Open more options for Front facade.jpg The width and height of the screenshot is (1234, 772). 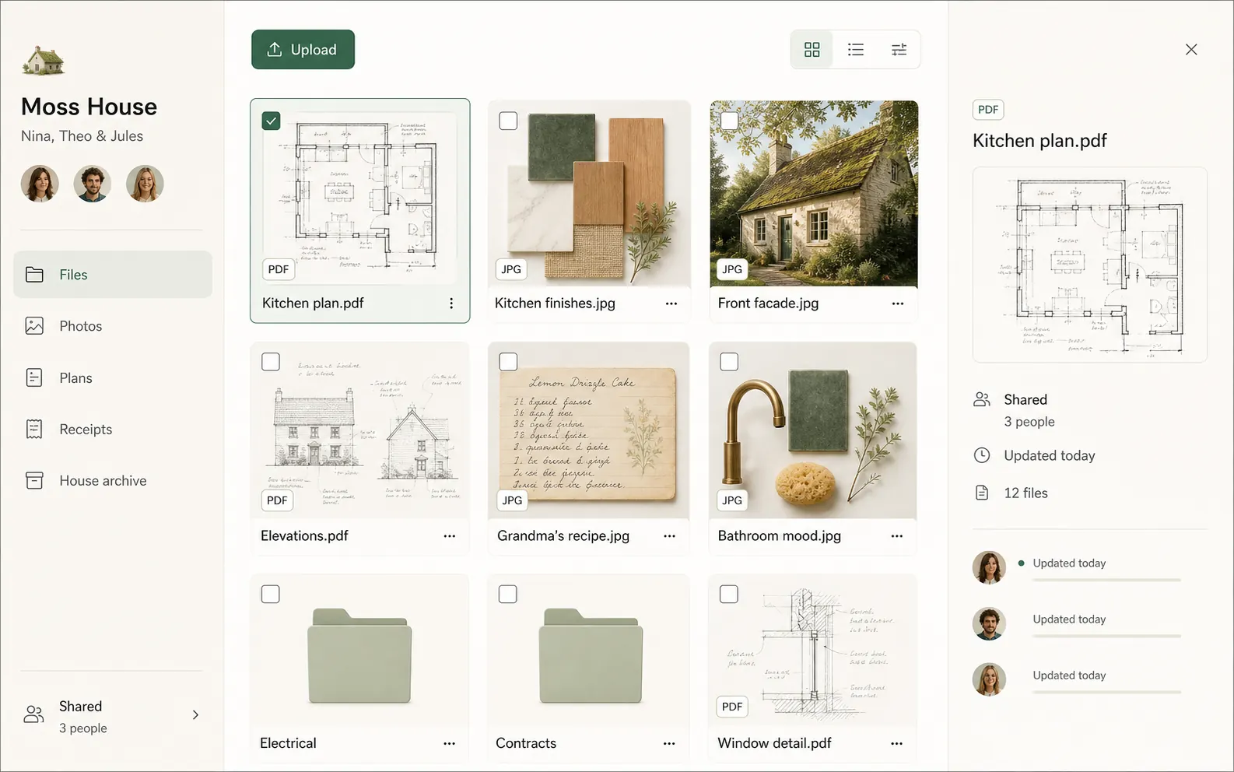click(897, 304)
